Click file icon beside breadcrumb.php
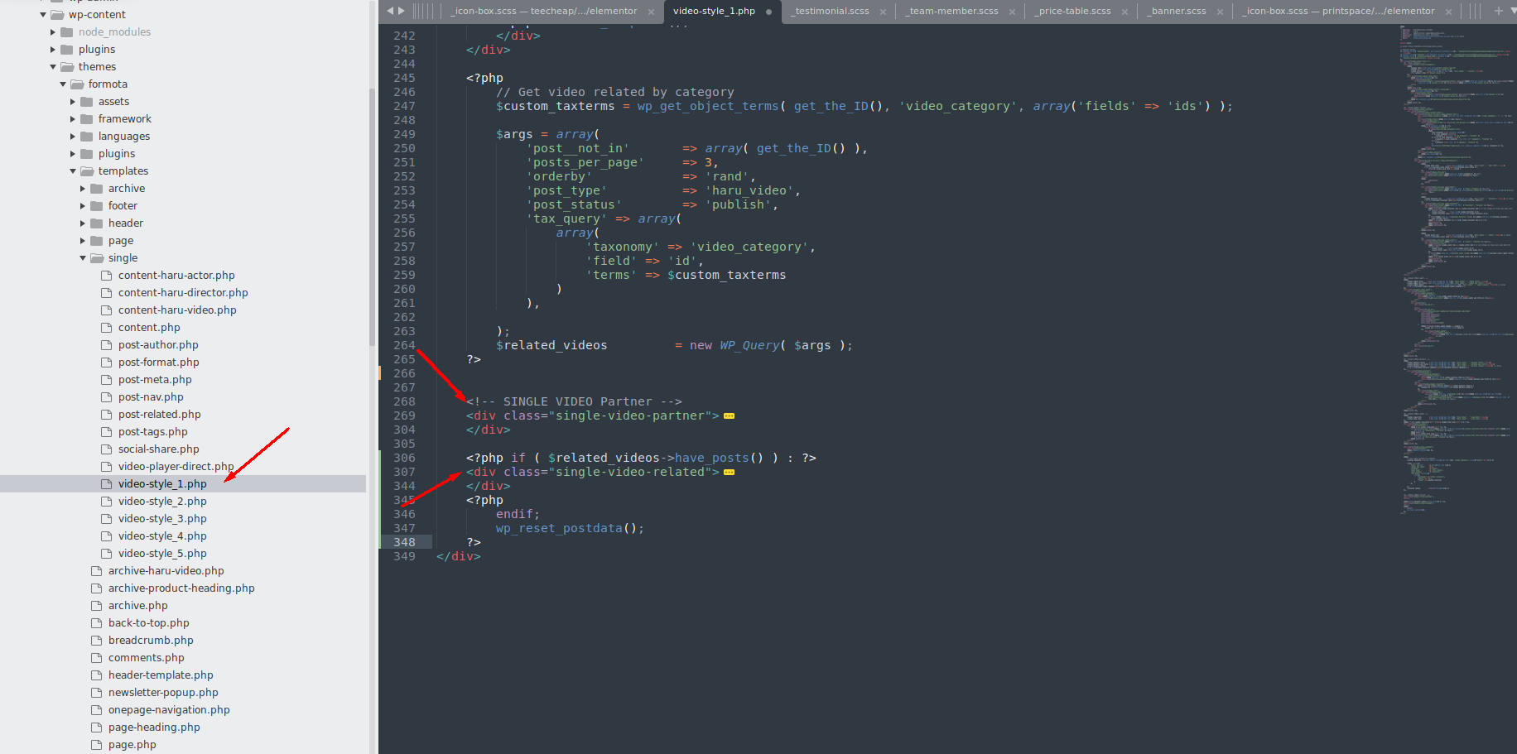This screenshot has width=1517, height=754. [96, 641]
